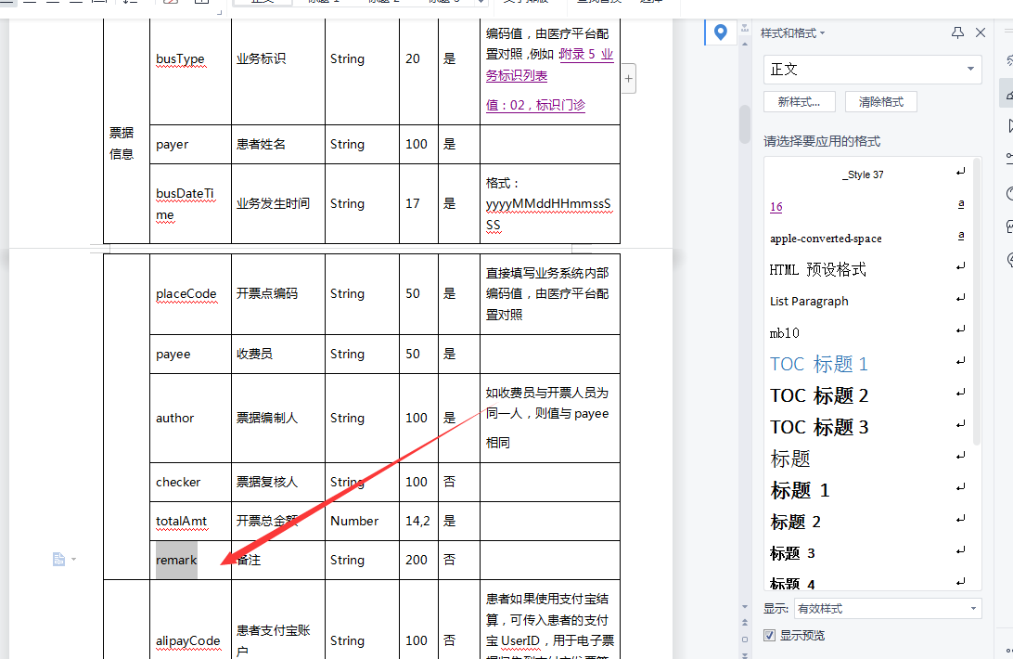1013x659 pixels.
Task: Click the plus button beside the table edge
Action: pyautogui.click(x=628, y=78)
